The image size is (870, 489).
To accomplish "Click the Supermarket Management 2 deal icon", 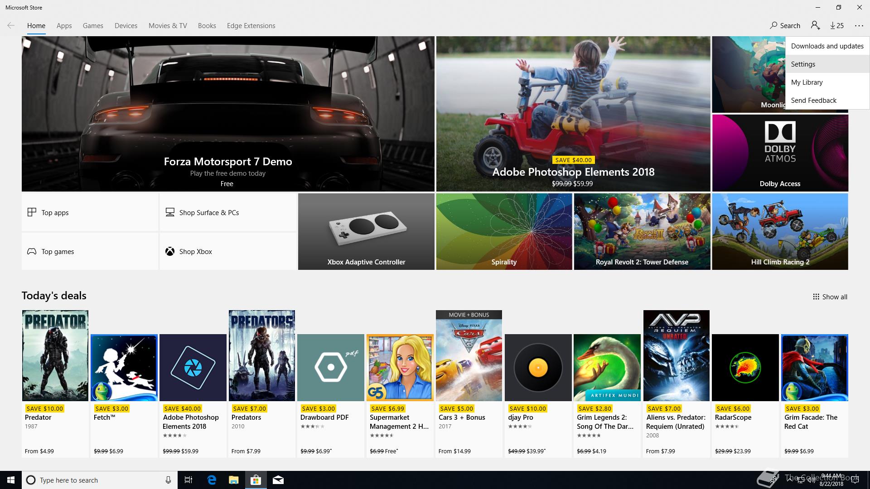I will (400, 368).
